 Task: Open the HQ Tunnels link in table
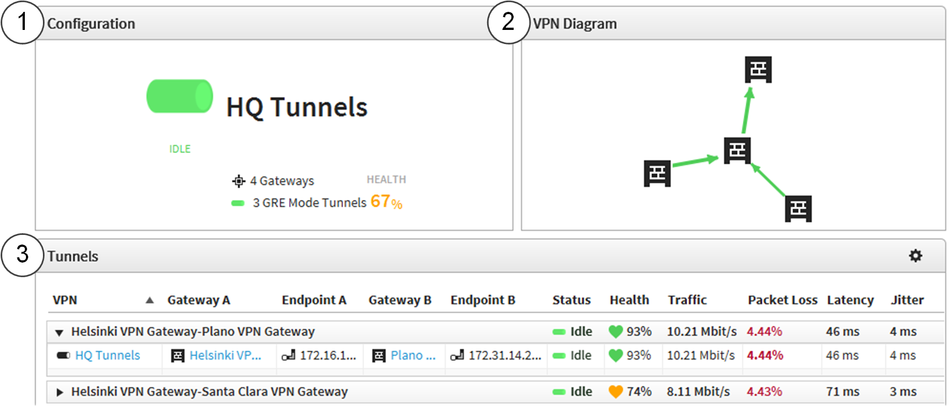(x=107, y=355)
